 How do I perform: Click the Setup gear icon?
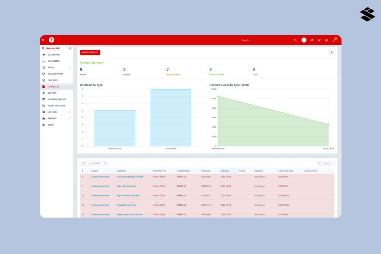click(44, 125)
